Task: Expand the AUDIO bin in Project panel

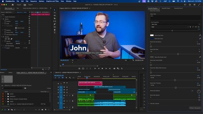Action: [6, 94]
